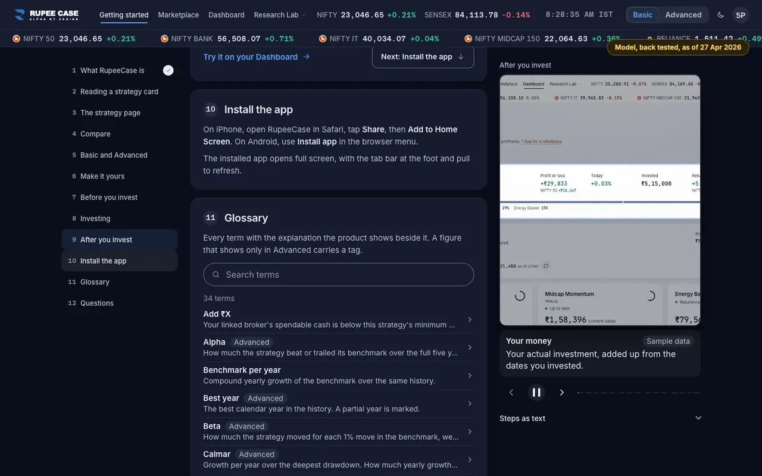Advance to the next slide arrow
762x476 pixels.
coord(561,392)
